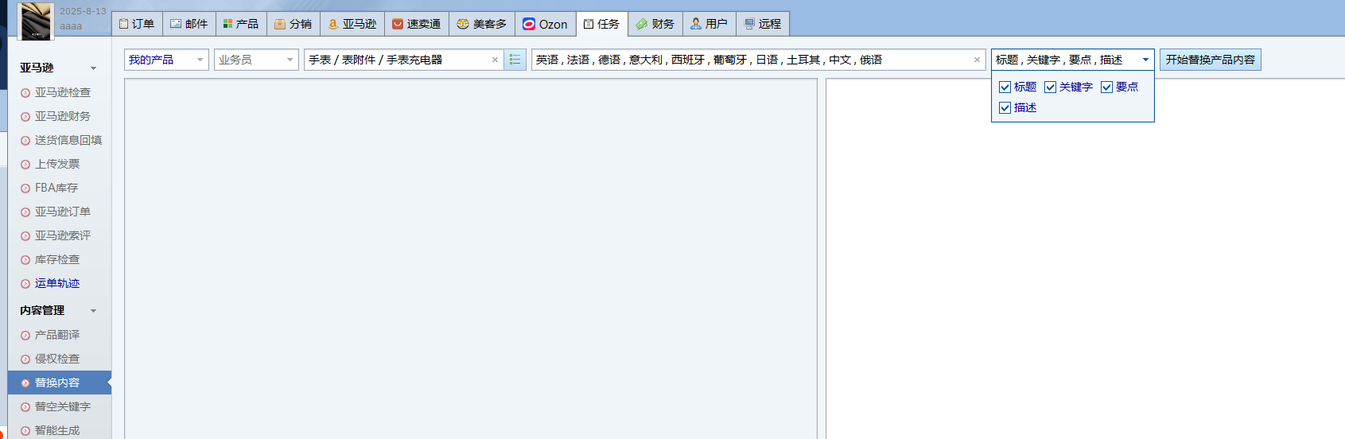Click the user avatar thumbnail

[x=36, y=21]
